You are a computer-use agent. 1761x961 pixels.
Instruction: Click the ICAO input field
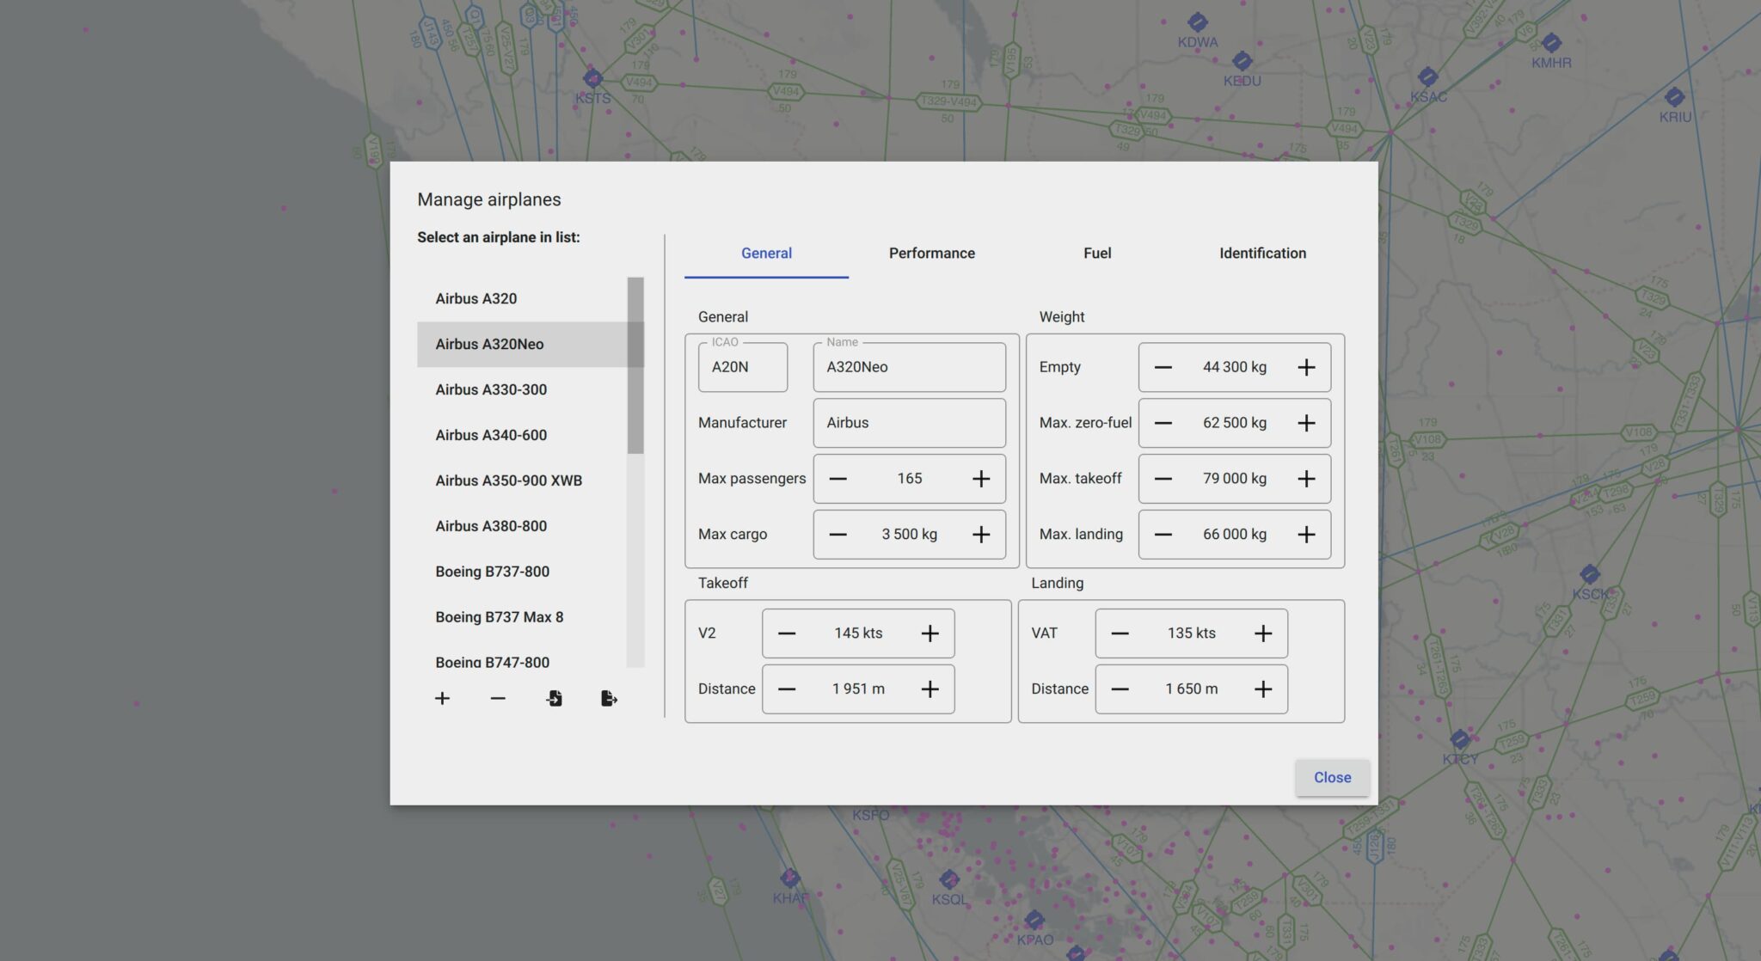(x=742, y=366)
